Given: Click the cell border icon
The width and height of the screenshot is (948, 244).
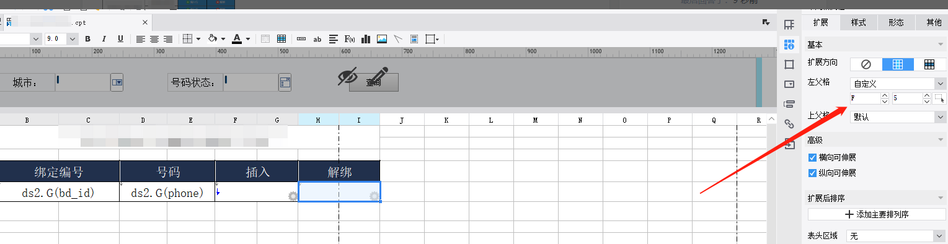Looking at the screenshot, I should [188, 39].
